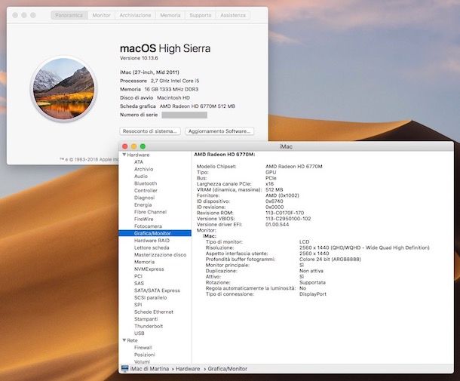Click 'iMac di Martina' in the path bar
This screenshot has width=460, height=381.
click(149, 369)
